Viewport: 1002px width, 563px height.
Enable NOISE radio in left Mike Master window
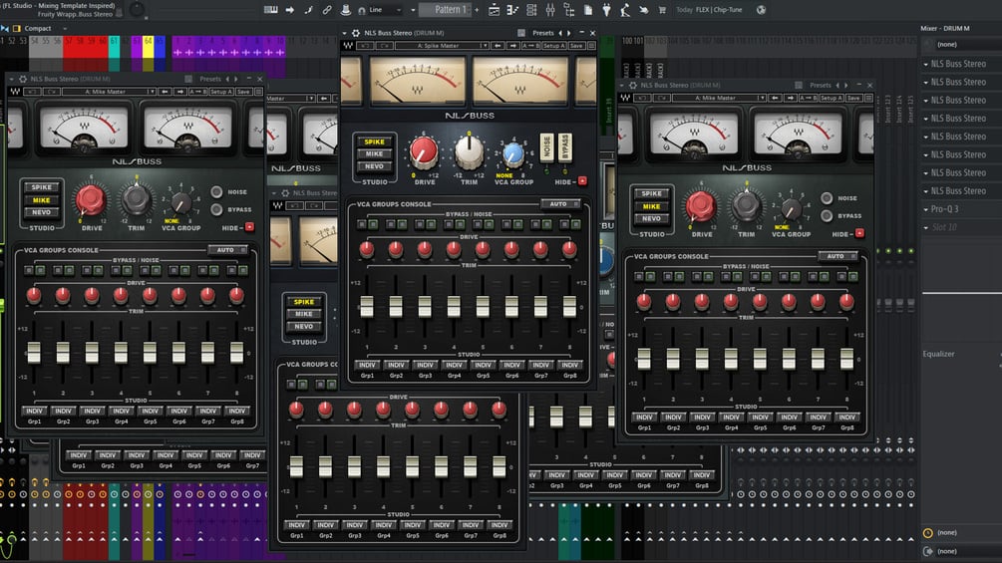[217, 191]
